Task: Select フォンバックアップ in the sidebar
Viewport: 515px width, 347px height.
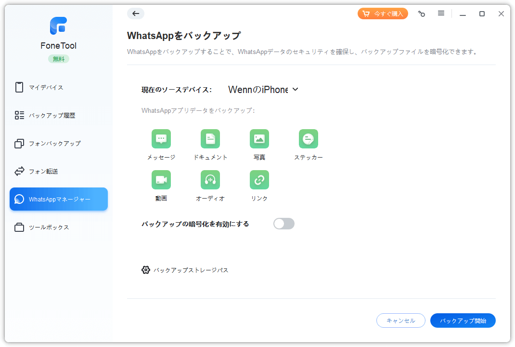Action: click(x=54, y=143)
